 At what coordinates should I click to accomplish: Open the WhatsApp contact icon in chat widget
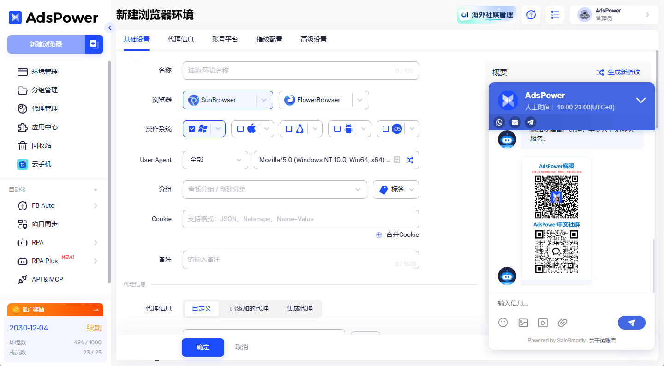pos(499,122)
